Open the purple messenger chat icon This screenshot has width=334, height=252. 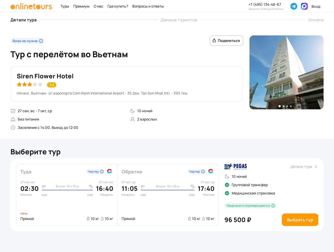pos(304,6)
